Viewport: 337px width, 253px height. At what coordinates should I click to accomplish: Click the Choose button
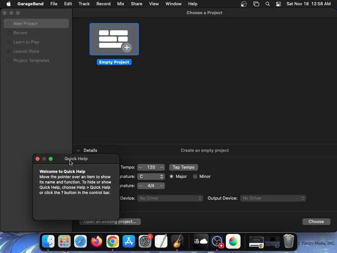316,222
